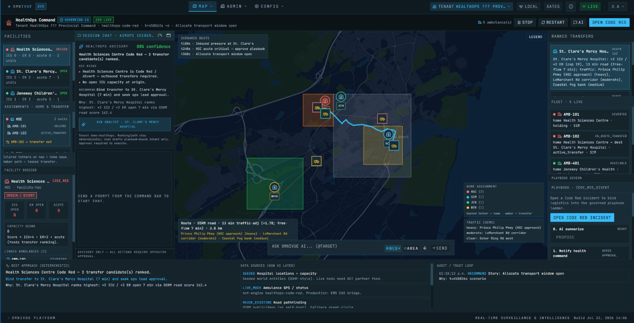Select the St. Clare's Mercy ranked transfer card
Screen dimensions: 634x323
coord(590,66)
